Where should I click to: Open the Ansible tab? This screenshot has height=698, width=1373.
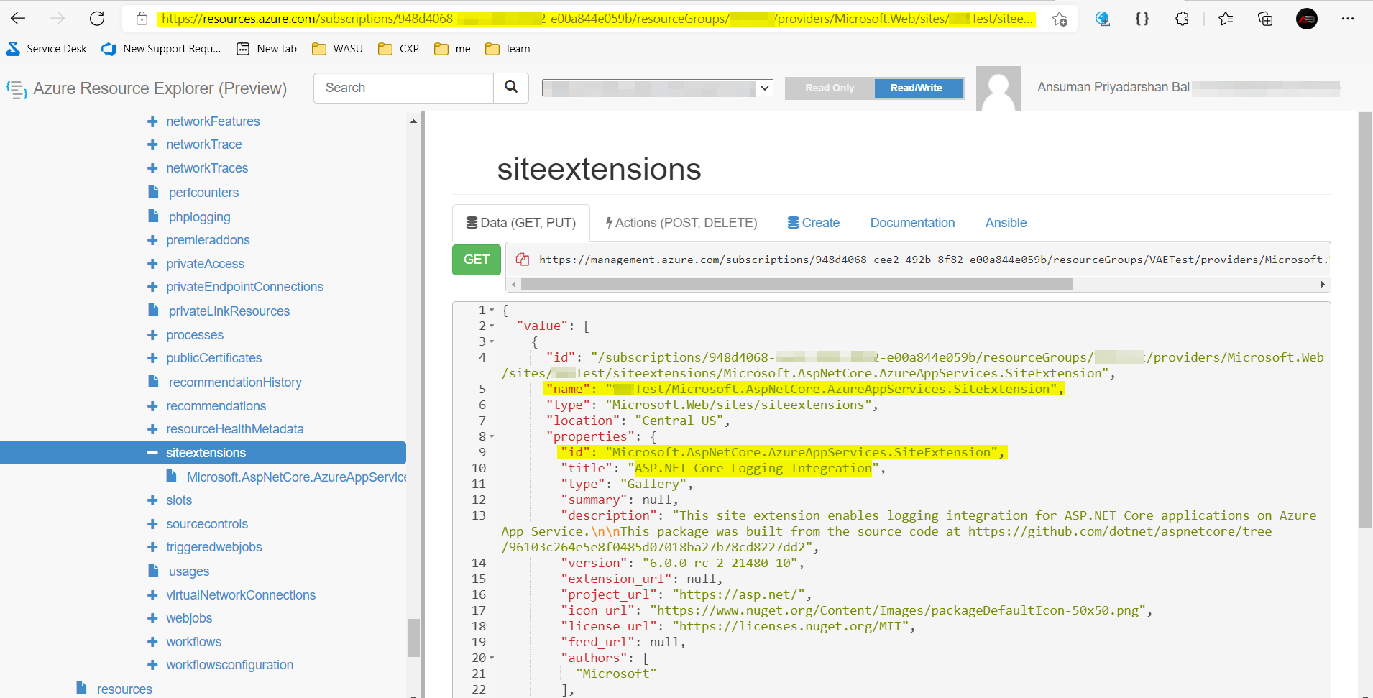tap(1006, 223)
